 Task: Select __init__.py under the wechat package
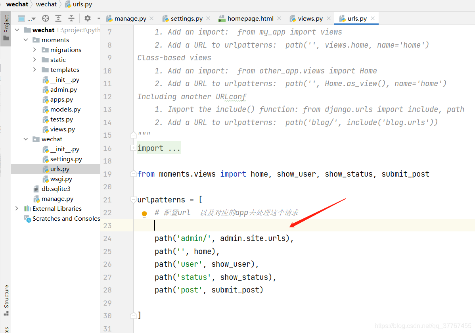pyautogui.click(x=65, y=149)
